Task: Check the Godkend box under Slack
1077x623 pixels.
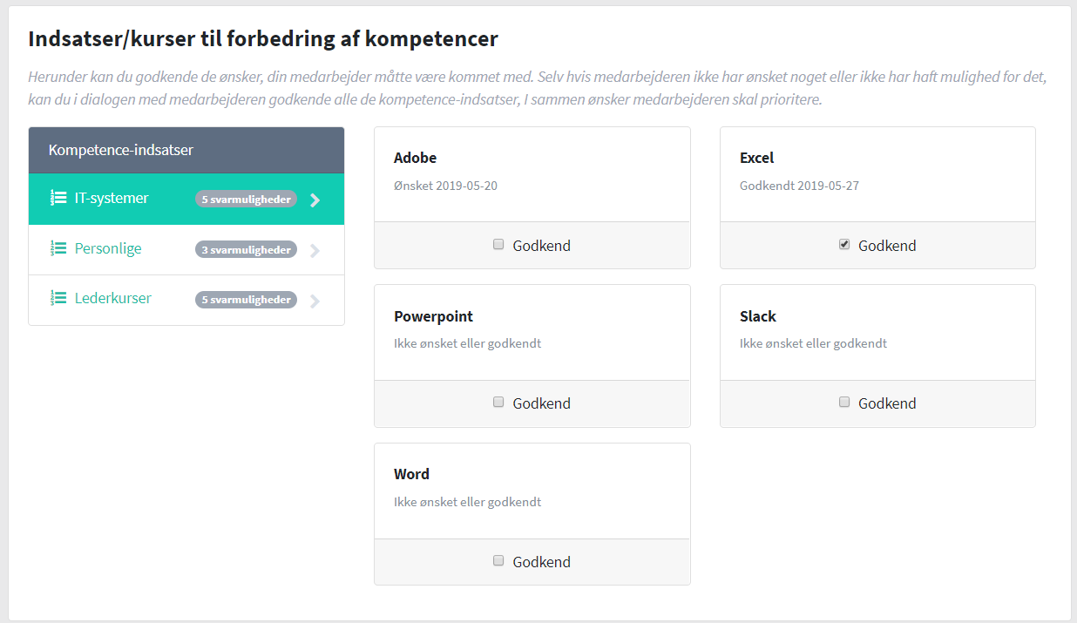Action: (844, 403)
